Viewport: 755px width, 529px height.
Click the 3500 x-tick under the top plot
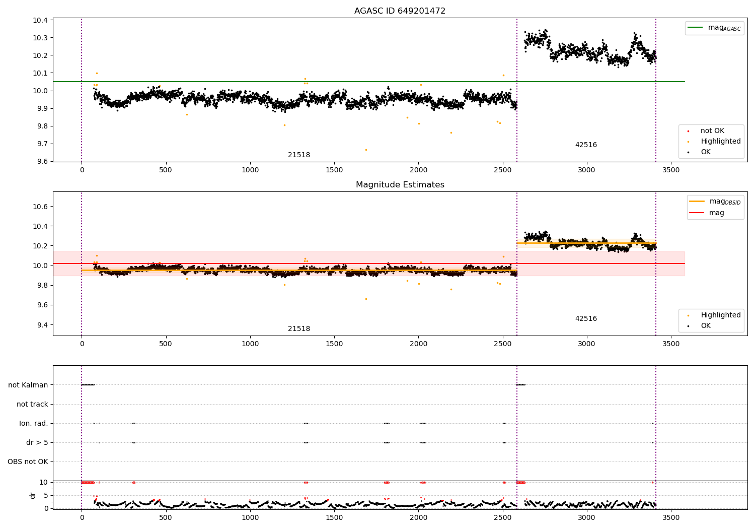click(671, 170)
